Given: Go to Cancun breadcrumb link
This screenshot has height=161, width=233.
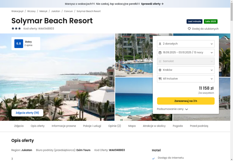Looking at the screenshot, I should [x=68, y=11].
